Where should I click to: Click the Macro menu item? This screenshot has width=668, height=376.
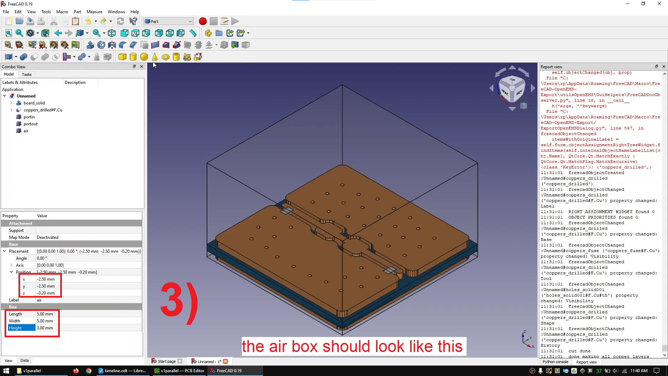[62, 11]
